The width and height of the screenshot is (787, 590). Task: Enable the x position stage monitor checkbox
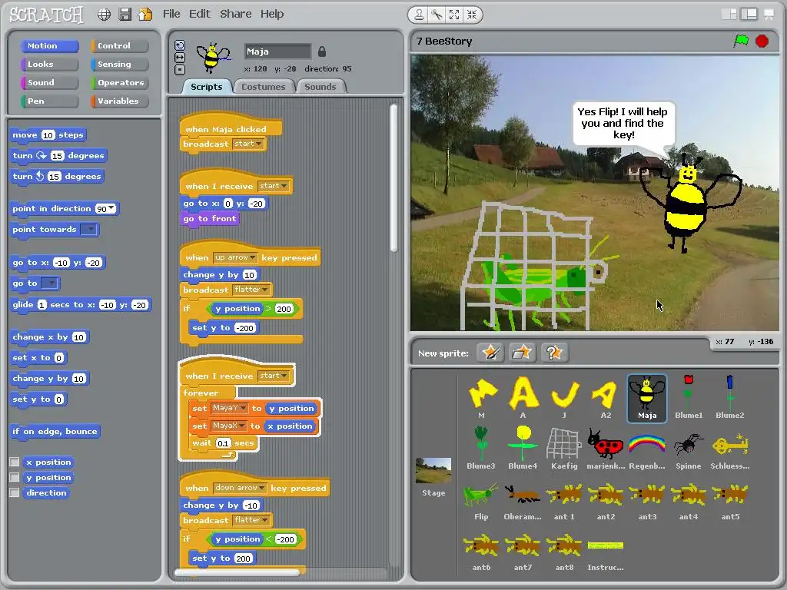[15, 462]
